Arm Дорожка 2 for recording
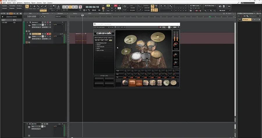 coord(48,22)
